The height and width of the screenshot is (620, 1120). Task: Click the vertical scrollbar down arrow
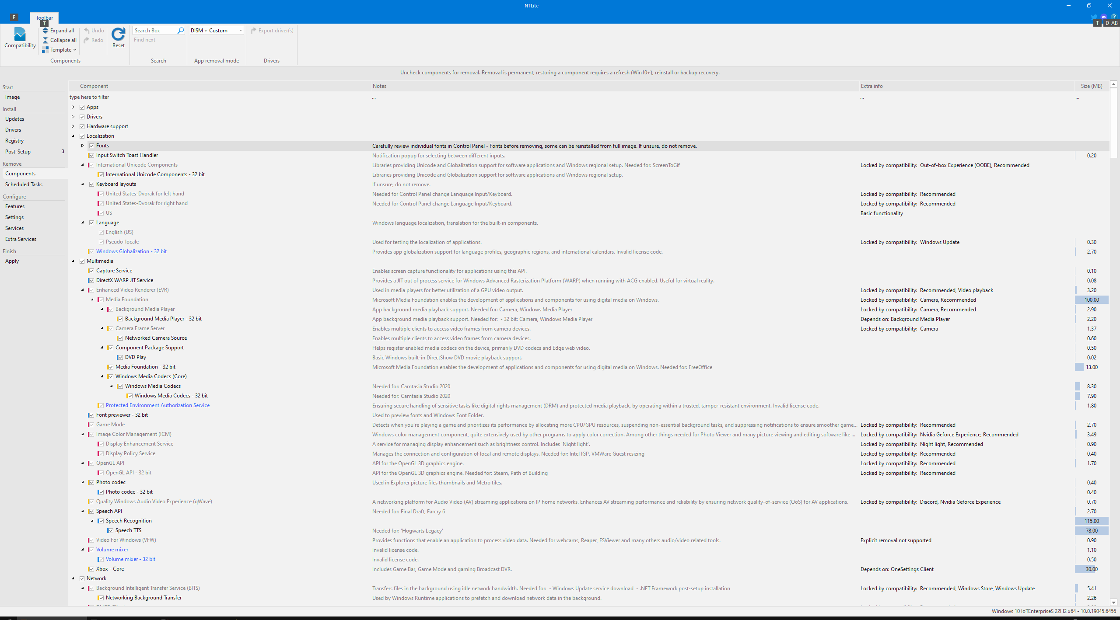tap(1113, 602)
